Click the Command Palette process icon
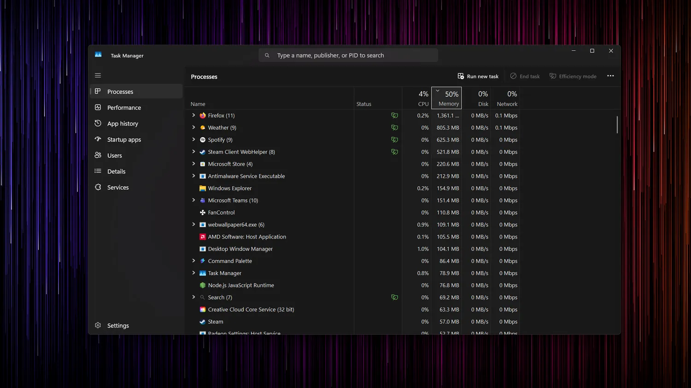The width and height of the screenshot is (691, 388). tap(203, 261)
